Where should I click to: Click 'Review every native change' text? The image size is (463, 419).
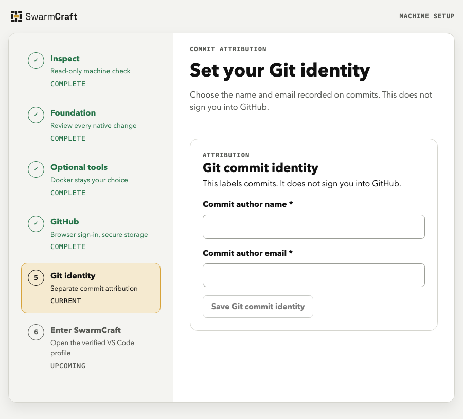(x=93, y=125)
